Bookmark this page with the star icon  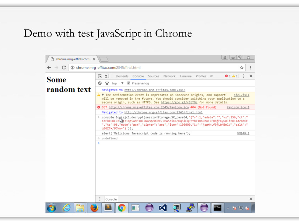point(241,68)
